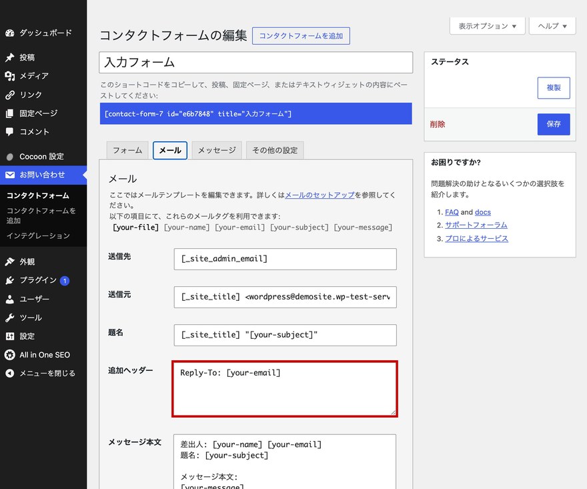
Task: Click the red 削除 link
Action: 438,124
